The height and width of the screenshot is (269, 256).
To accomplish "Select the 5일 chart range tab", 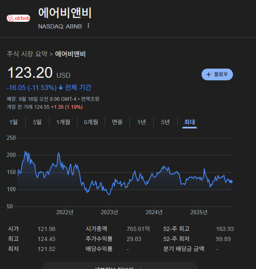I will pos(37,122).
